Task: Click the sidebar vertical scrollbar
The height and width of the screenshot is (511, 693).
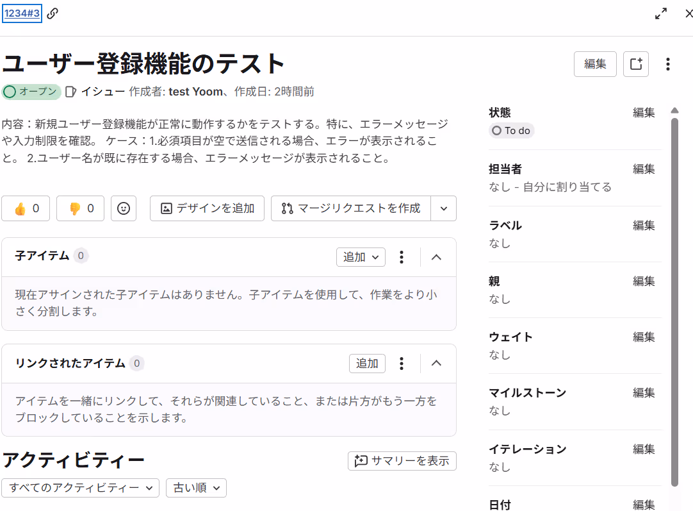Action: 674,302
